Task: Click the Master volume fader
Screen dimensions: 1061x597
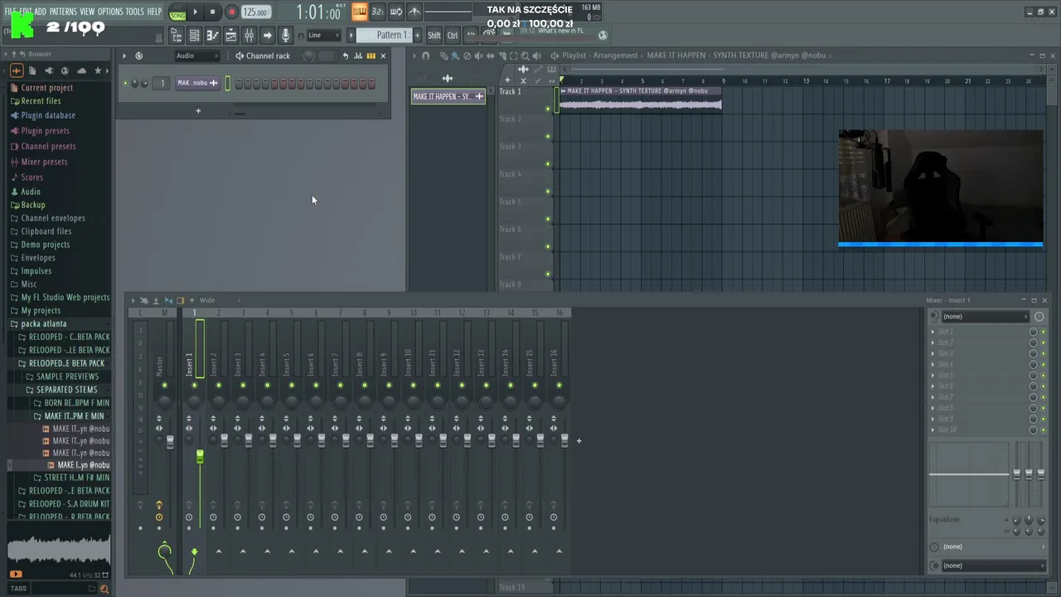Action: pos(170,442)
